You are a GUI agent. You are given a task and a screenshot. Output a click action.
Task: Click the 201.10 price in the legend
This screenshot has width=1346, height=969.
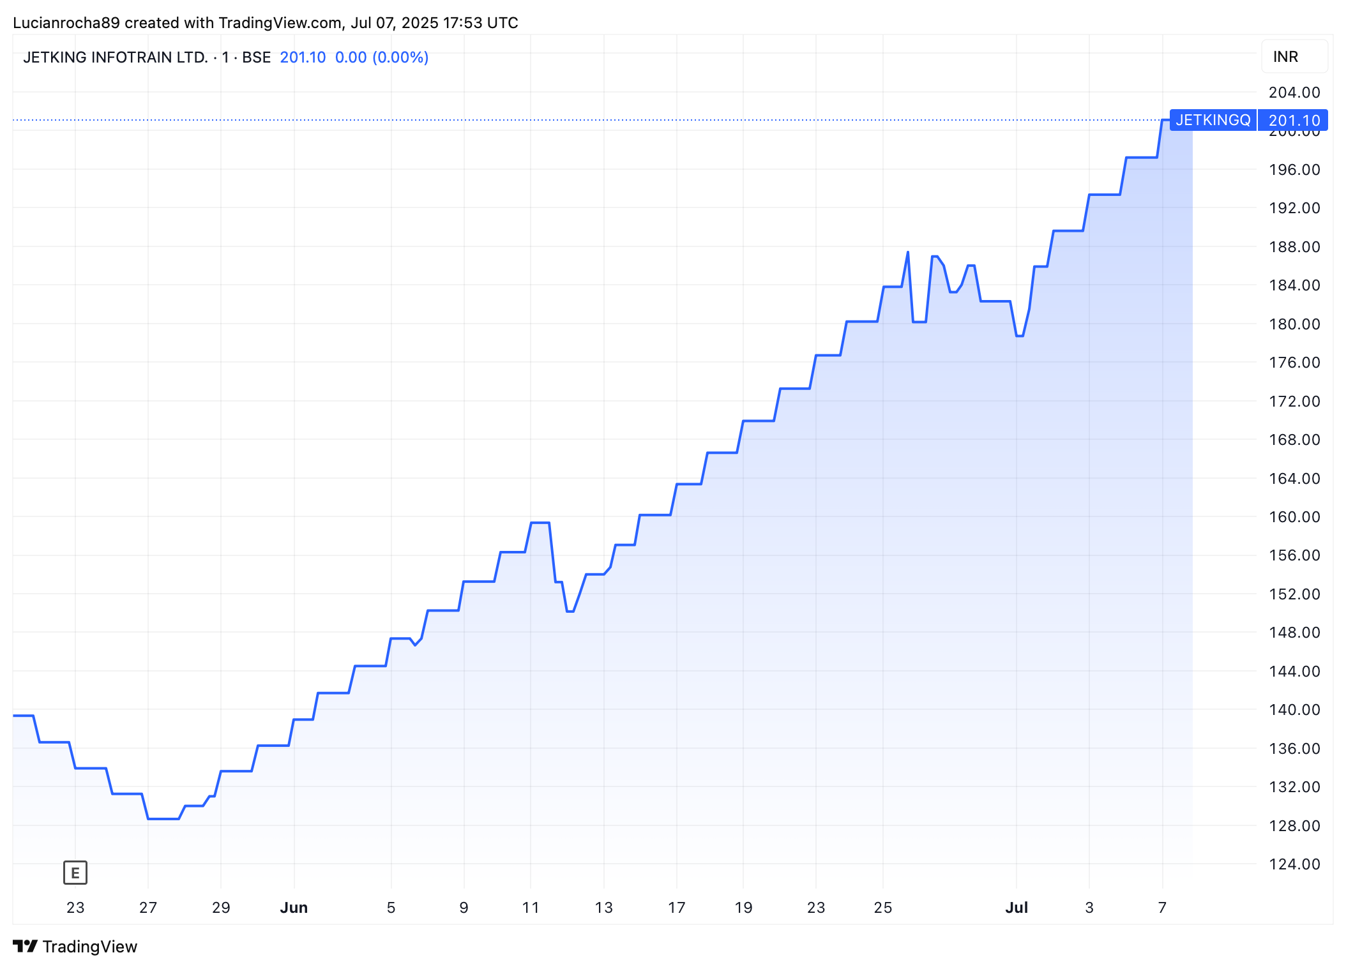[303, 57]
